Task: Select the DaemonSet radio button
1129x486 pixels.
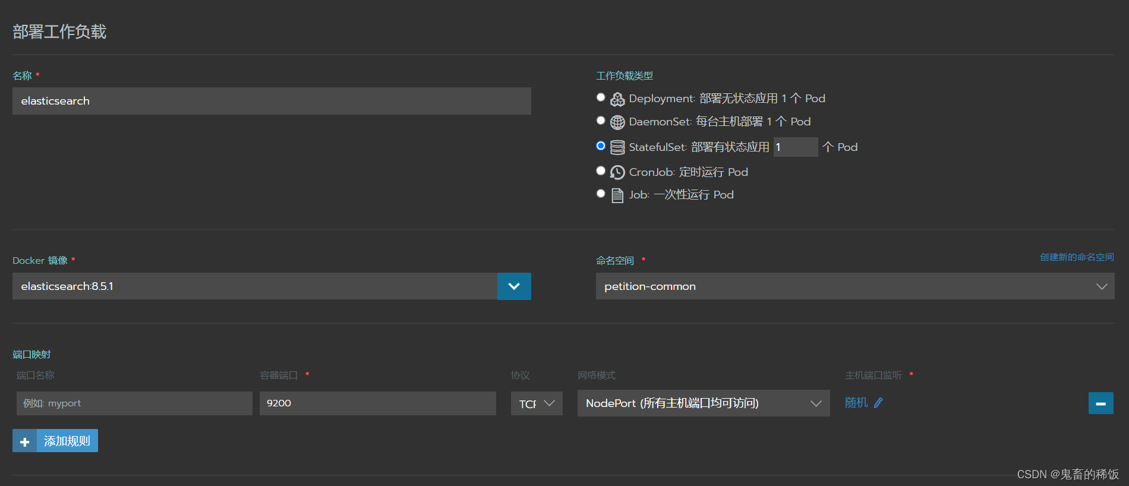Action: 601,121
